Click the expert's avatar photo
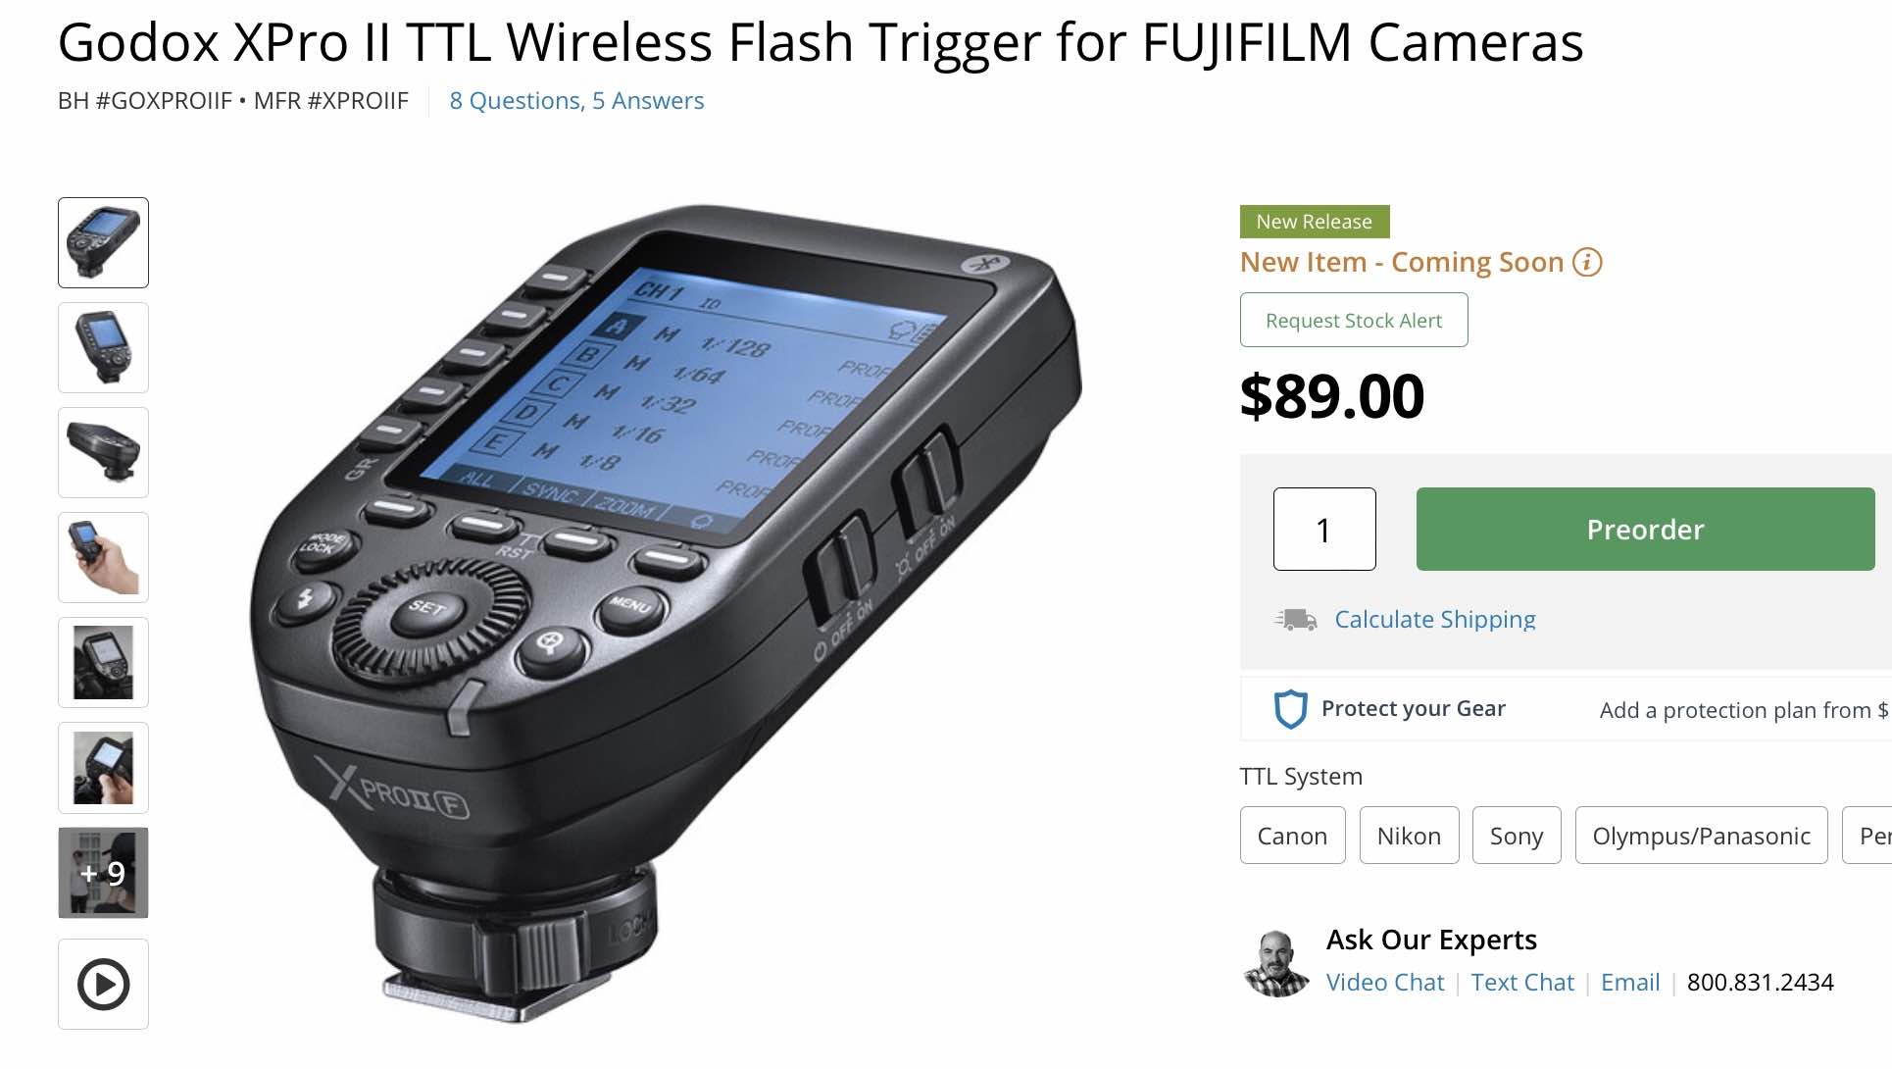 (1275, 963)
